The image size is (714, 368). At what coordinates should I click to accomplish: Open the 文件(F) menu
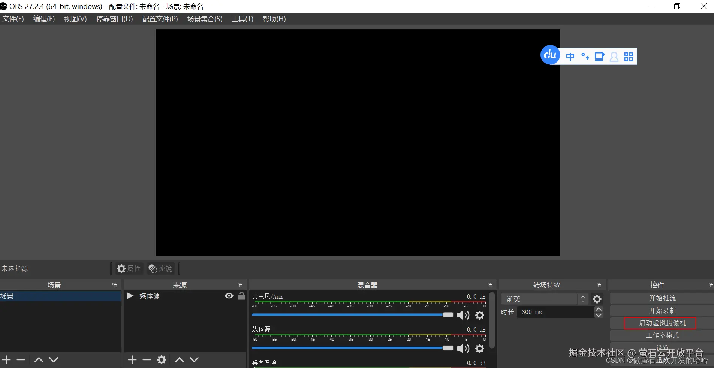tap(13, 19)
